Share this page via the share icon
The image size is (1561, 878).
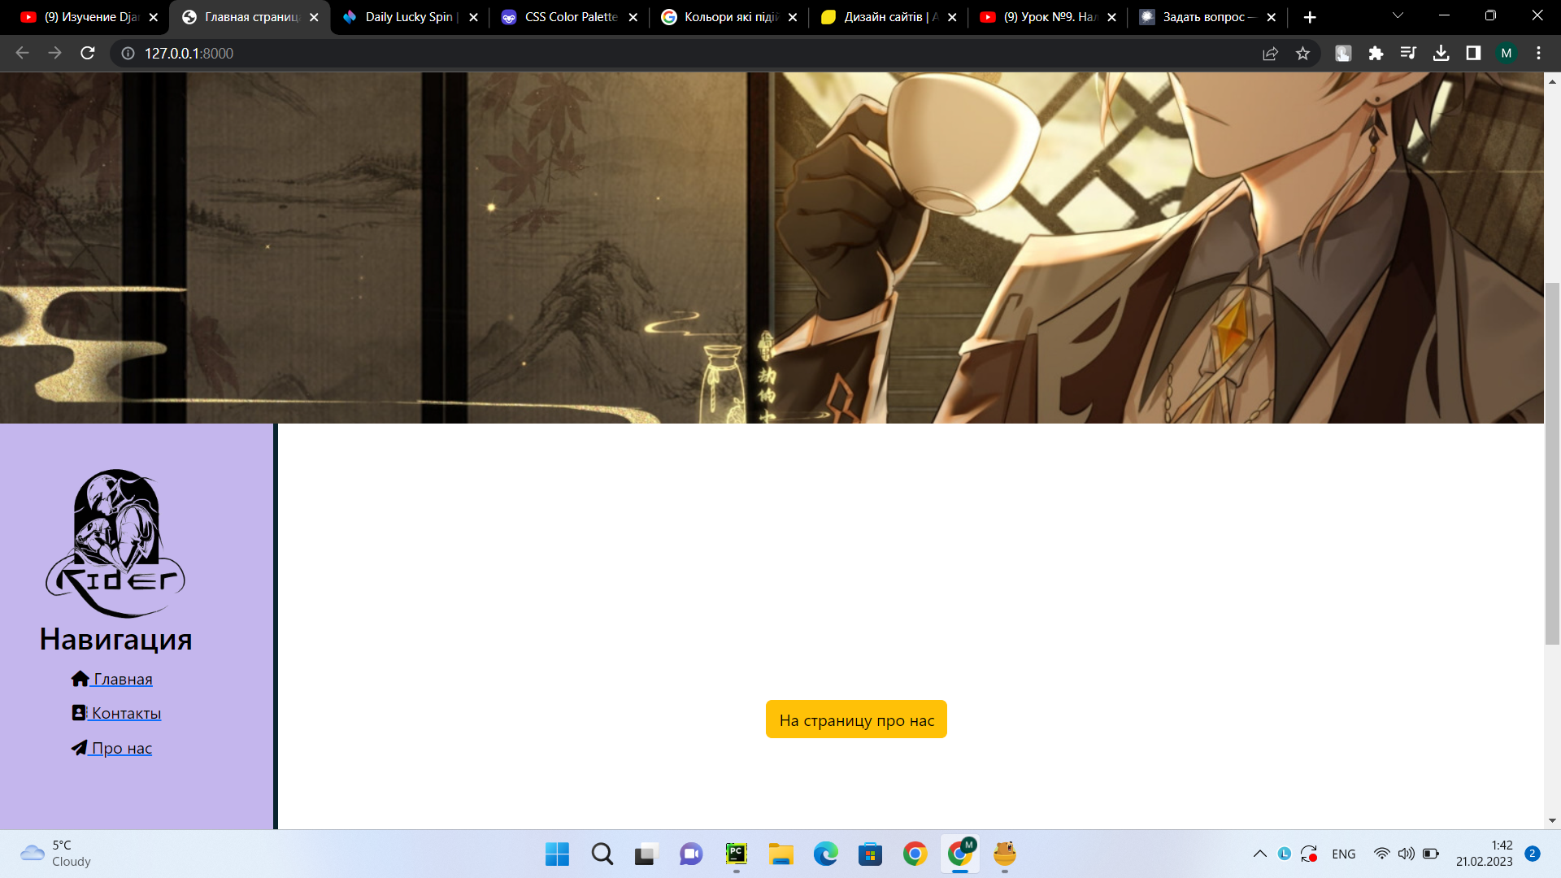[1270, 53]
